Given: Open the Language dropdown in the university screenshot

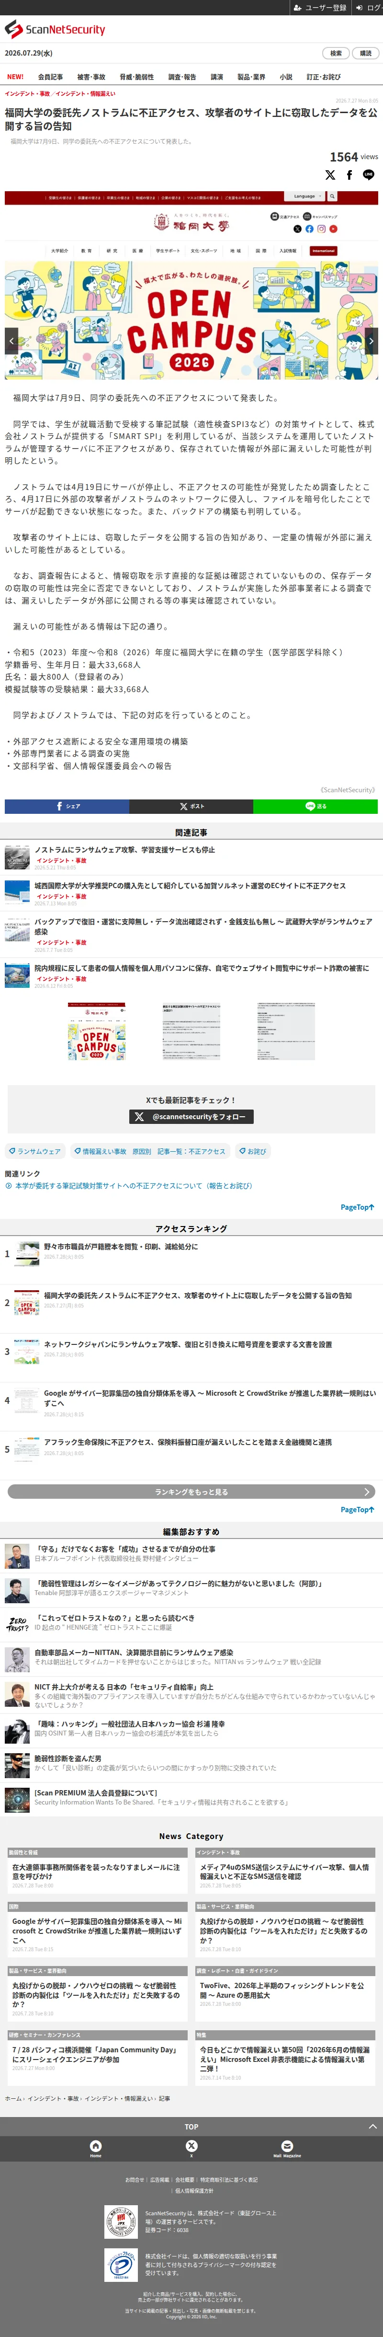Looking at the screenshot, I should (305, 196).
